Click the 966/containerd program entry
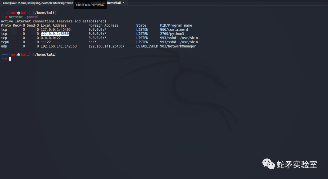Image resolution: width=328 pixels, height=179 pixels. coord(174,30)
